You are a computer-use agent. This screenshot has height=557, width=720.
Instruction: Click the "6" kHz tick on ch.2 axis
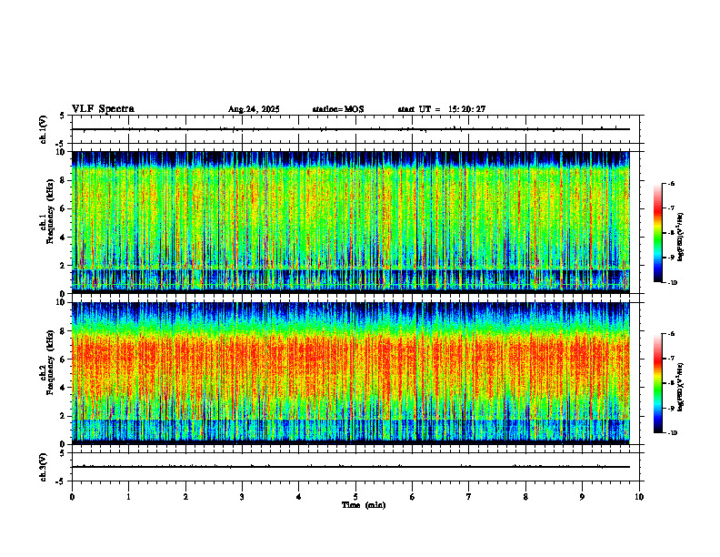coord(64,360)
